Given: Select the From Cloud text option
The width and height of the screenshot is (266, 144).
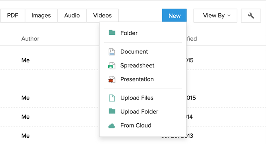Looking at the screenshot, I should (136, 125).
